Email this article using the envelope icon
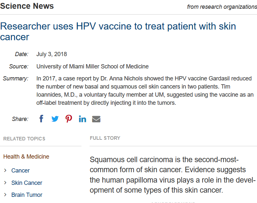The width and height of the screenshot is (257, 203). [96, 119]
